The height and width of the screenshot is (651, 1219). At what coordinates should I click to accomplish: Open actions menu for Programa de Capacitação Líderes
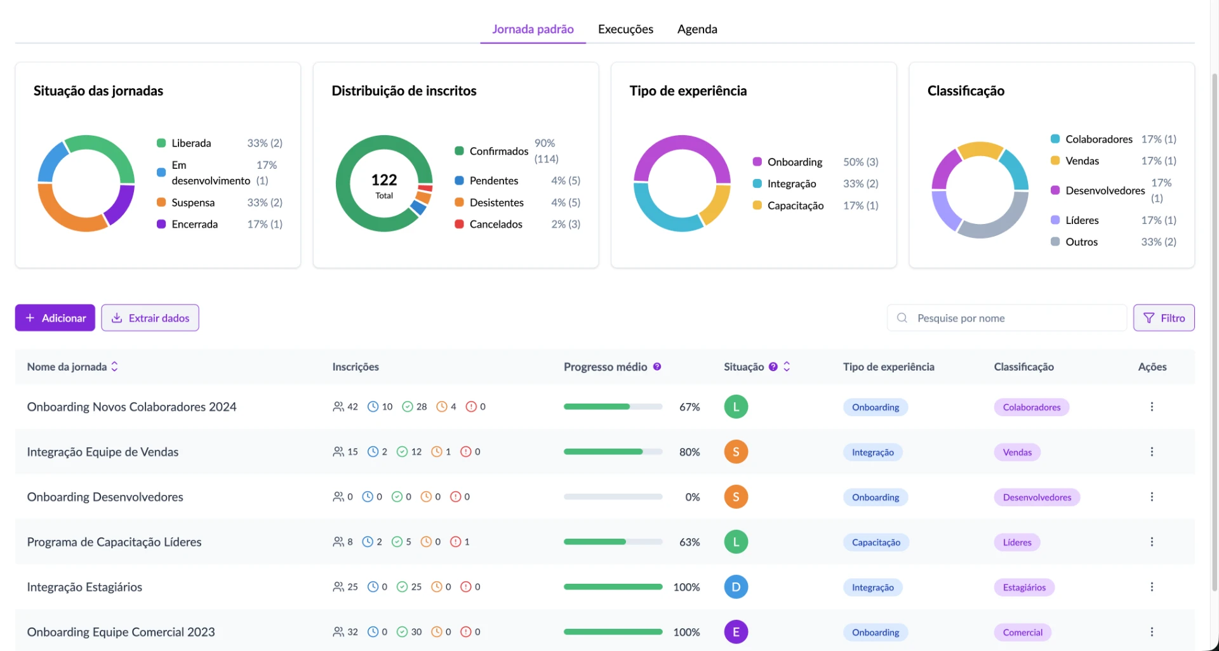(x=1152, y=542)
